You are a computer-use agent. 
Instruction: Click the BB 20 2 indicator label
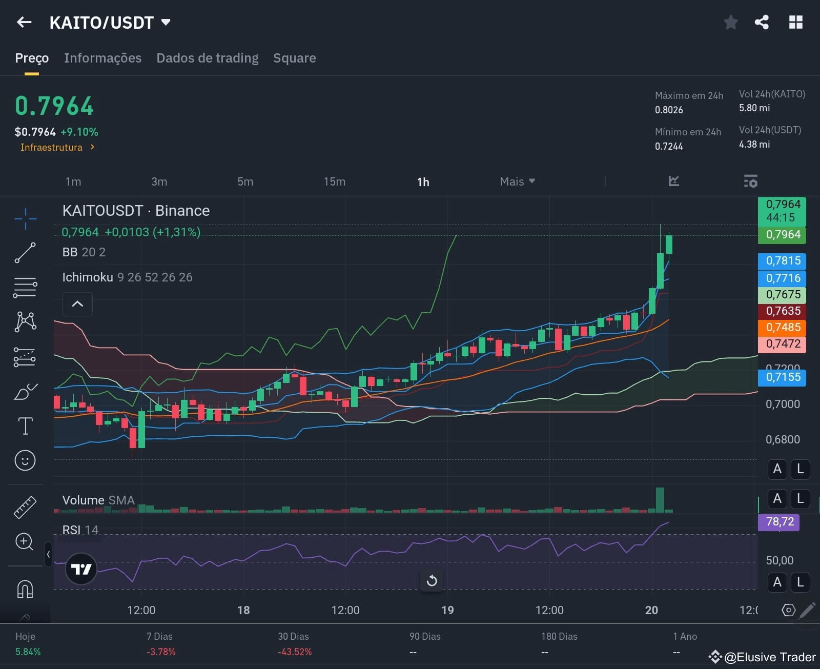(x=84, y=252)
